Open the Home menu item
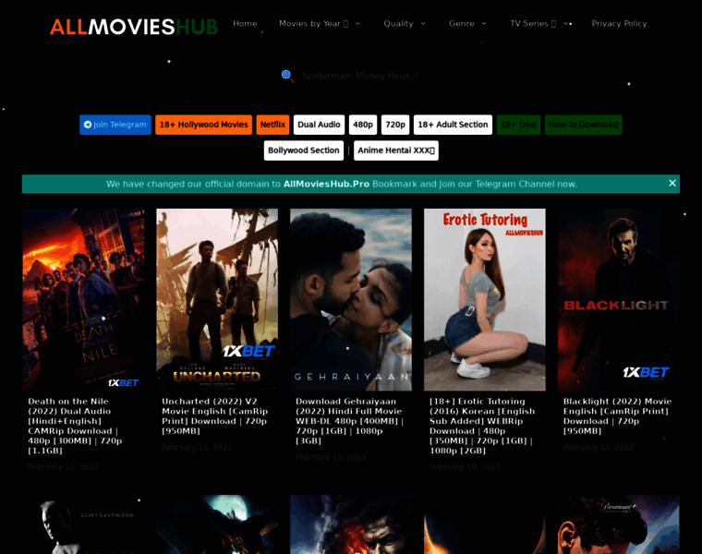This screenshot has height=554, width=702. click(245, 23)
